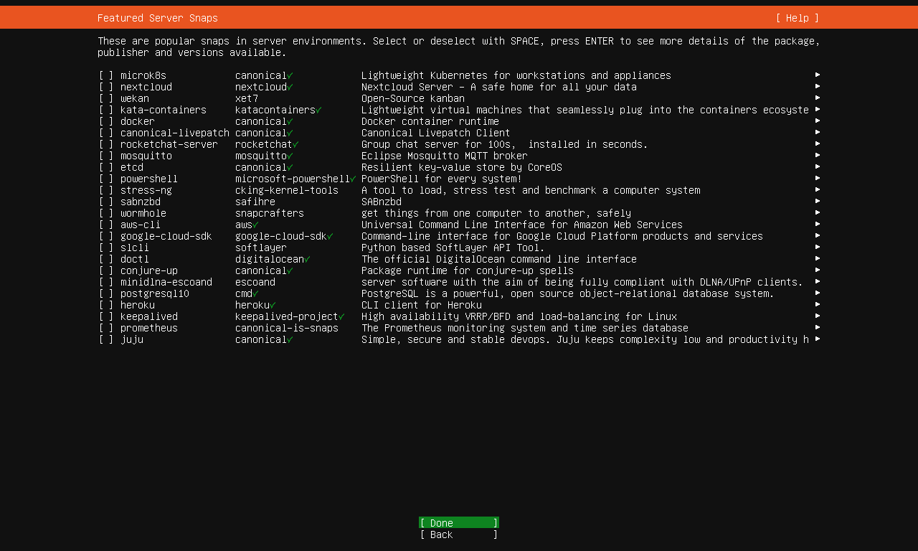Viewport: 918px width, 551px height.
Task: Enable the kata-containers checkbox
Action: (106, 110)
